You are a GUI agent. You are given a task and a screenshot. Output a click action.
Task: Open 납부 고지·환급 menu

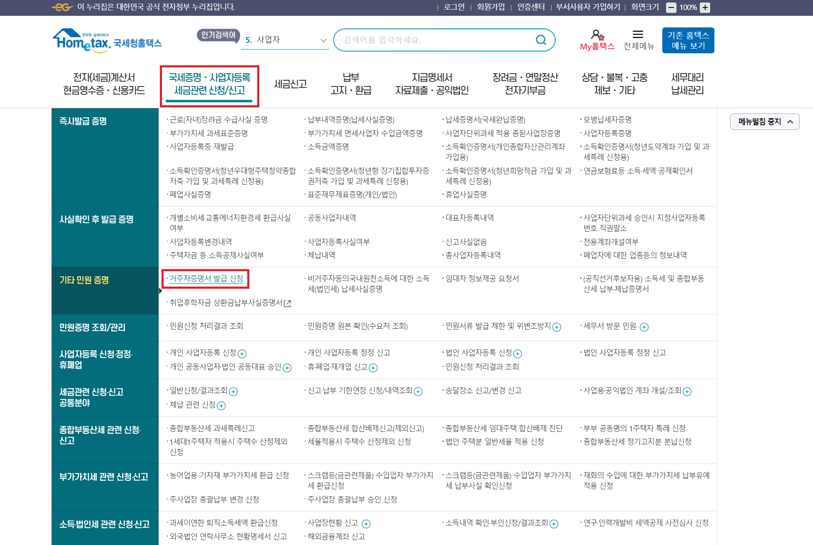[x=351, y=84]
